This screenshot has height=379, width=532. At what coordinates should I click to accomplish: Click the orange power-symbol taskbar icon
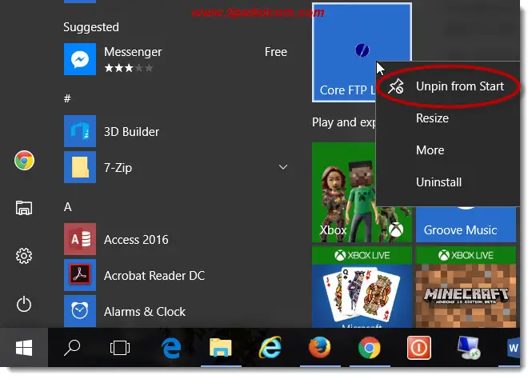[x=419, y=348]
